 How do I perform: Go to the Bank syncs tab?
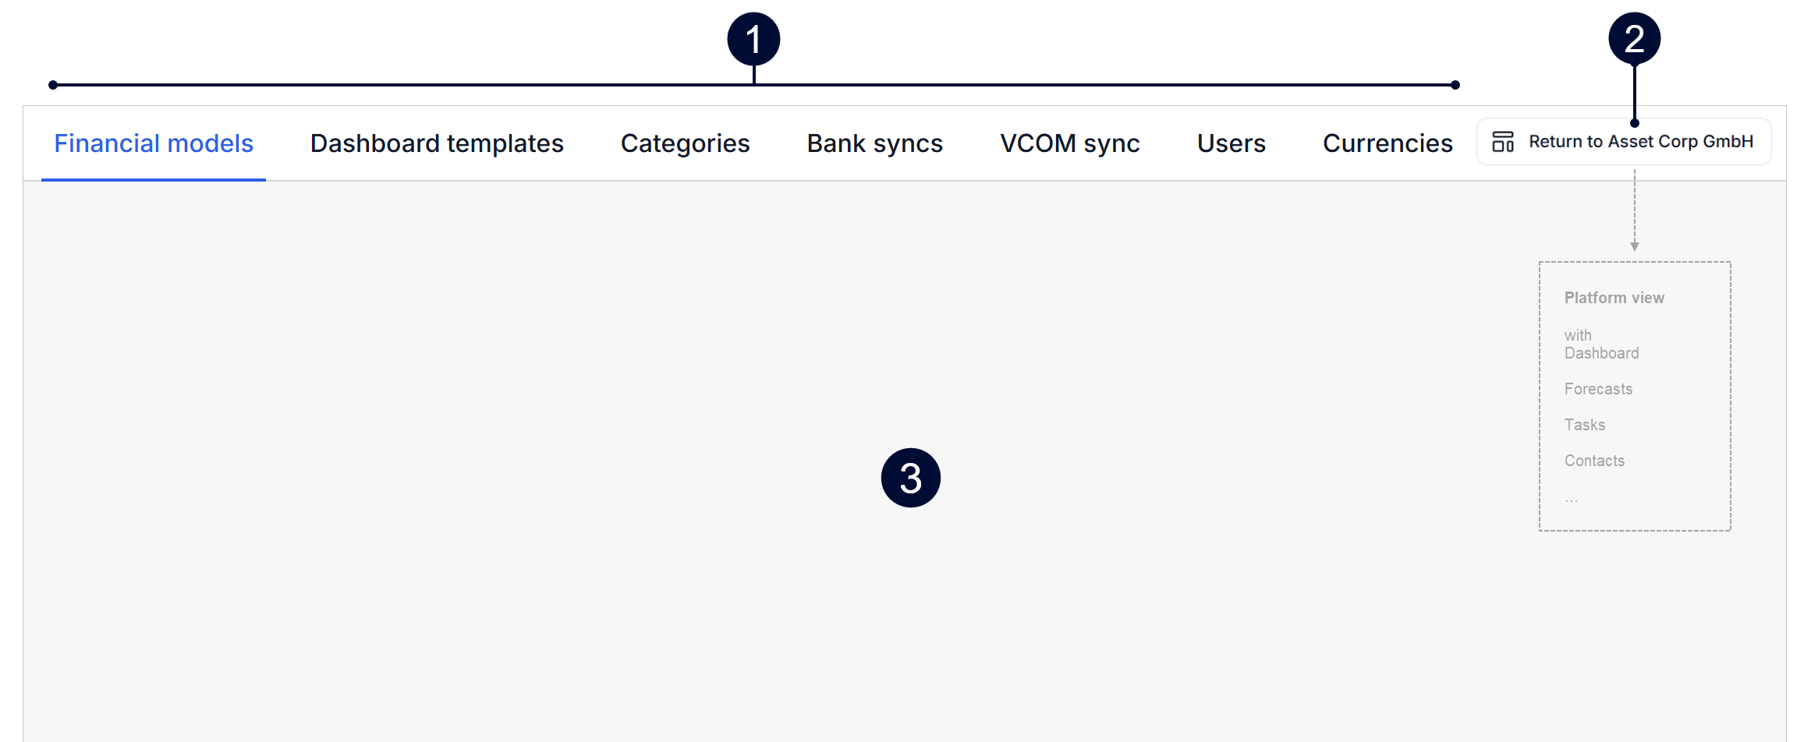pos(874,143)
